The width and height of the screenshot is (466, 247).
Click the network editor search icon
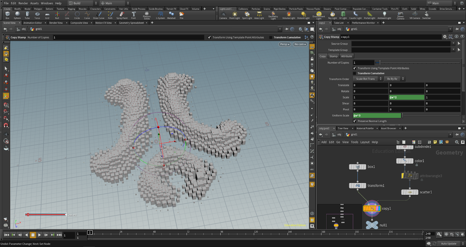(x=457, y=142)
